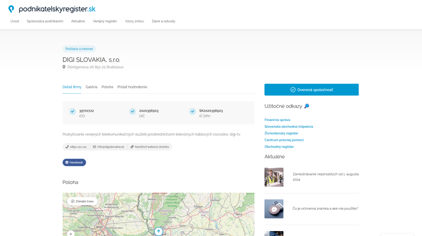Click the compass icon in Získajte trasu
This screenshot has width=422, height=236.
(72, 201)
